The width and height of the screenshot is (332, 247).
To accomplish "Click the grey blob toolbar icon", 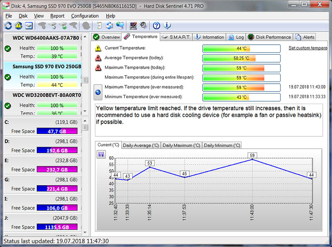I will (86, 26).
